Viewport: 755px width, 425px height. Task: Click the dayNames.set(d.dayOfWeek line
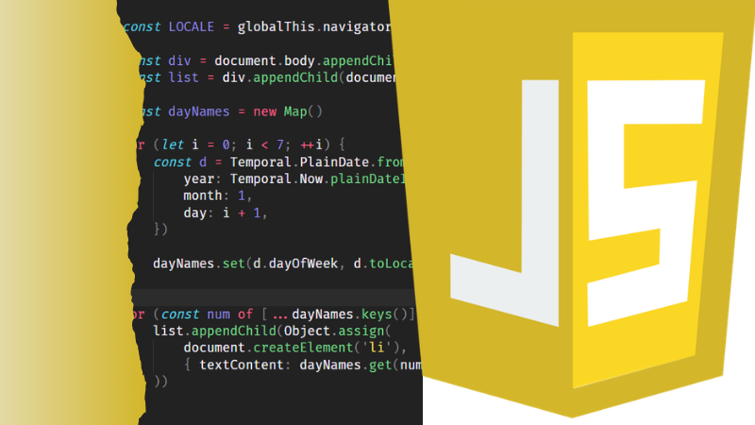pyautogui.click(x=283, y=263)
